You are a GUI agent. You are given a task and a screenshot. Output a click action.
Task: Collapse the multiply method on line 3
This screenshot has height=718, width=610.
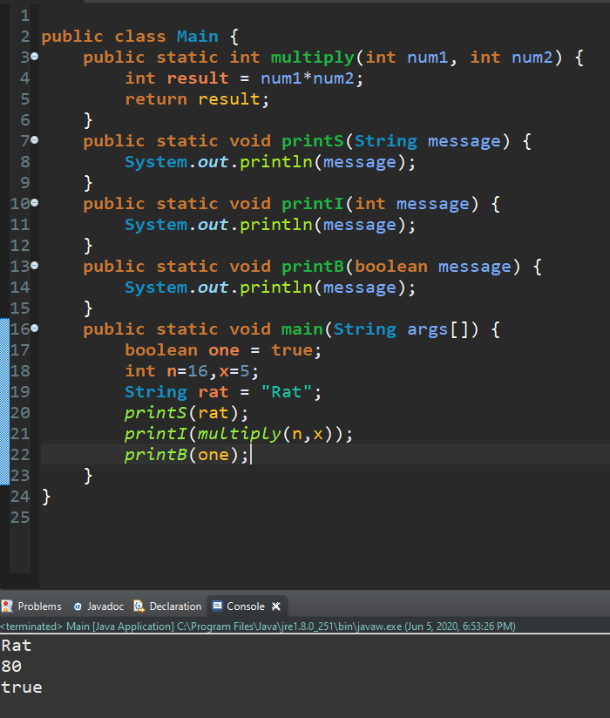[x=34, y=58]
